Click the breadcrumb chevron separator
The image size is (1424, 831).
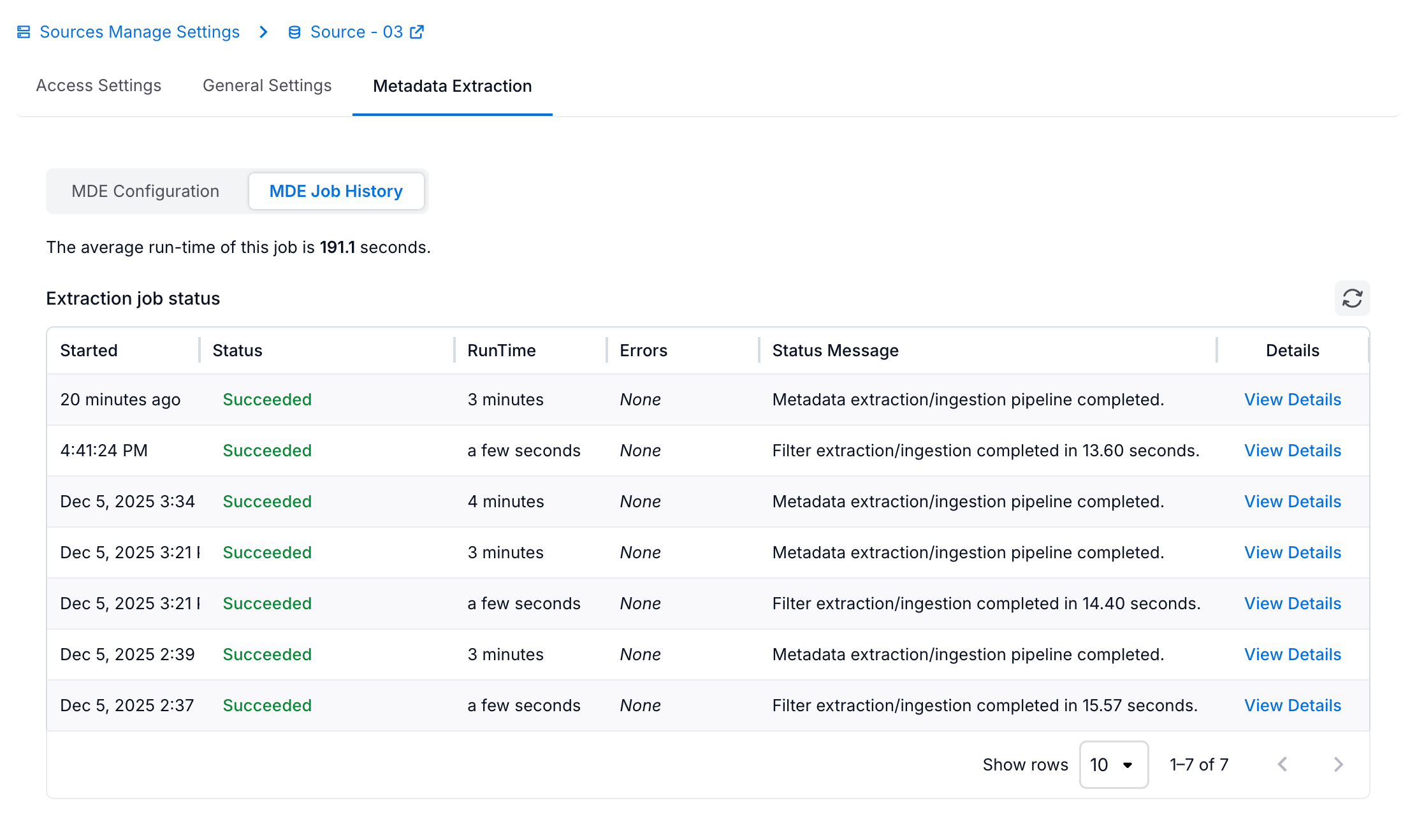coord(263,32)
